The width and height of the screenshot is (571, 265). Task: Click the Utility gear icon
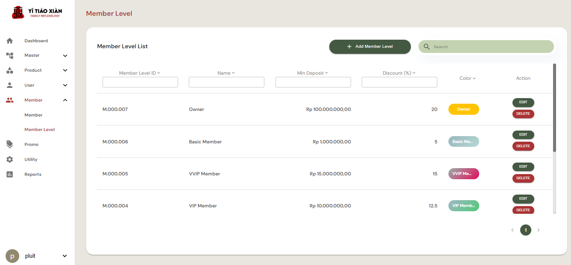9,160
